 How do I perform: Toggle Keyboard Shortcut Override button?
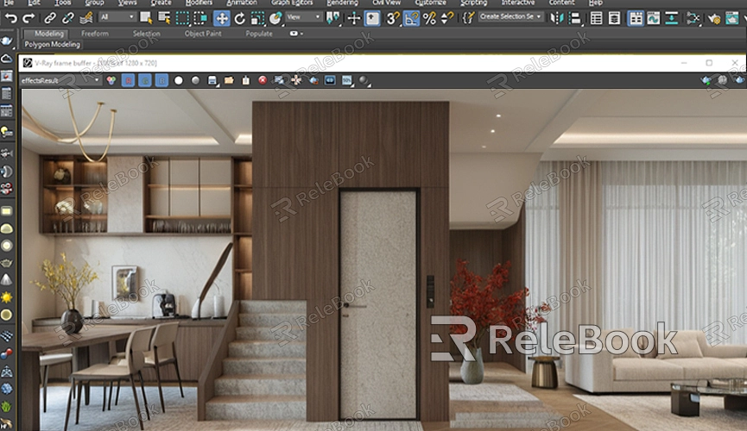click(x=372, y=19)
